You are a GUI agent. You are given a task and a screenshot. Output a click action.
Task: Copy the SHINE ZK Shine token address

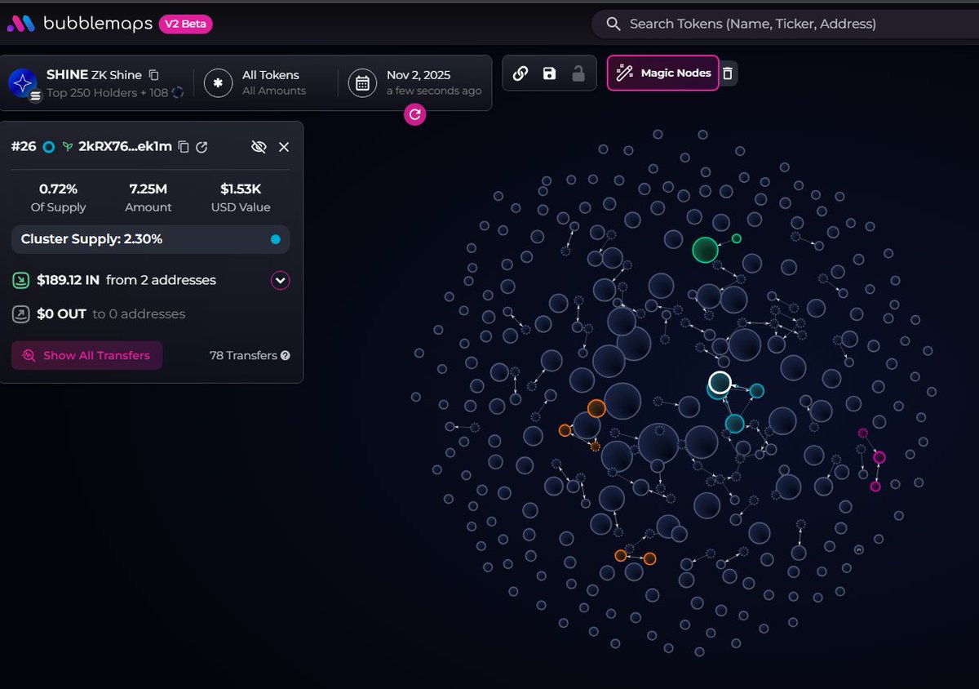click(154, 74)
